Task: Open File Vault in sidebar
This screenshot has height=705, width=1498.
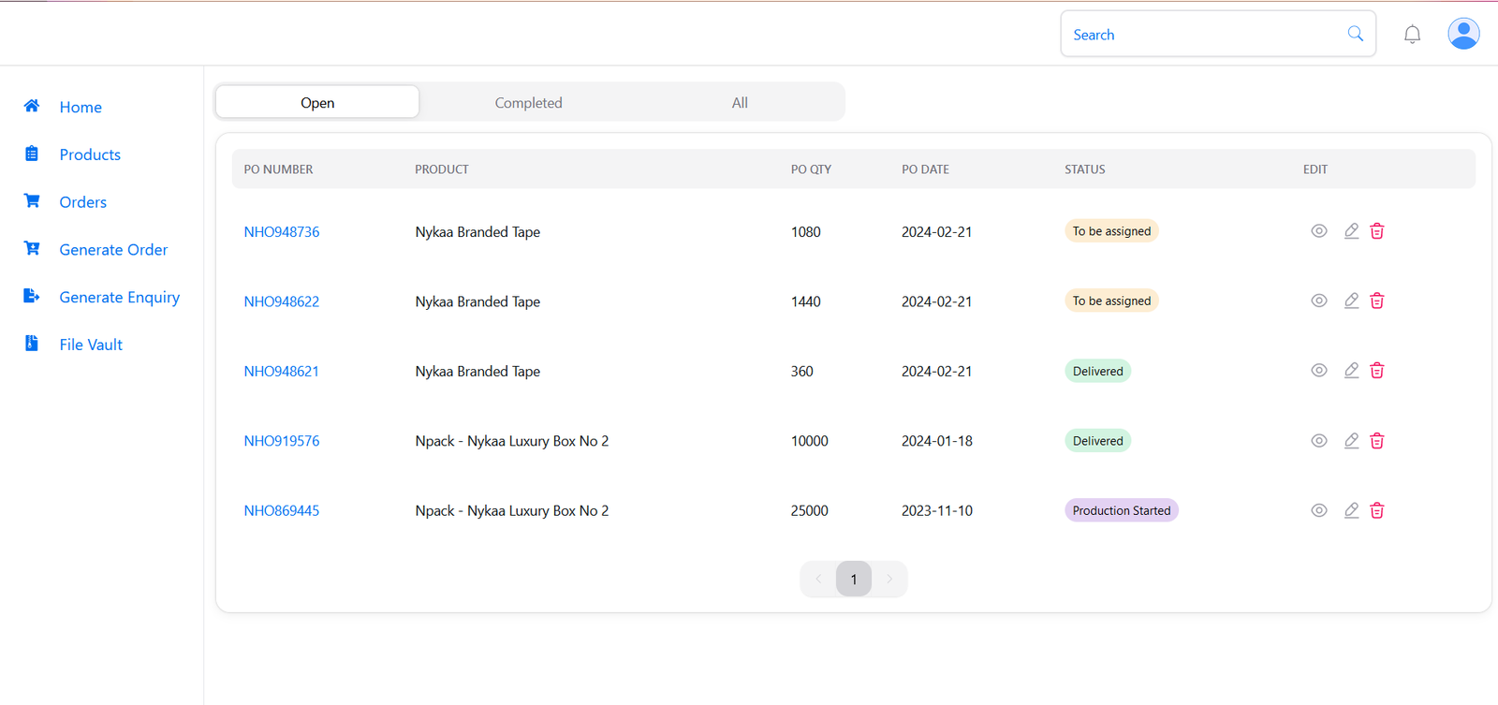Action: 91,345
